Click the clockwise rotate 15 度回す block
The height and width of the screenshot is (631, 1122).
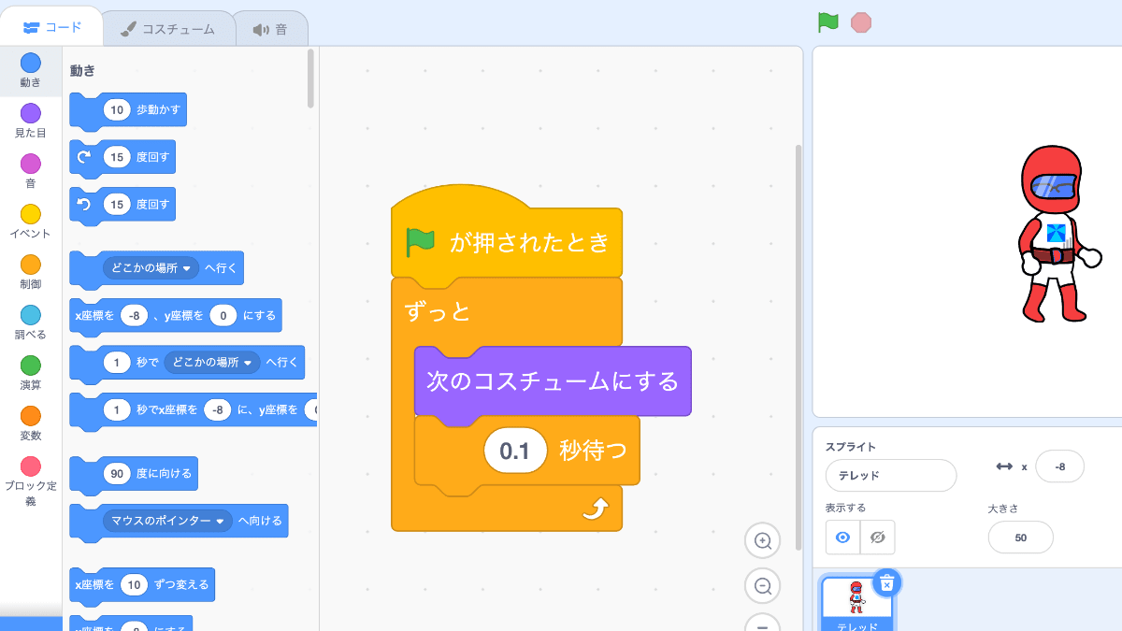pos(122,157)
